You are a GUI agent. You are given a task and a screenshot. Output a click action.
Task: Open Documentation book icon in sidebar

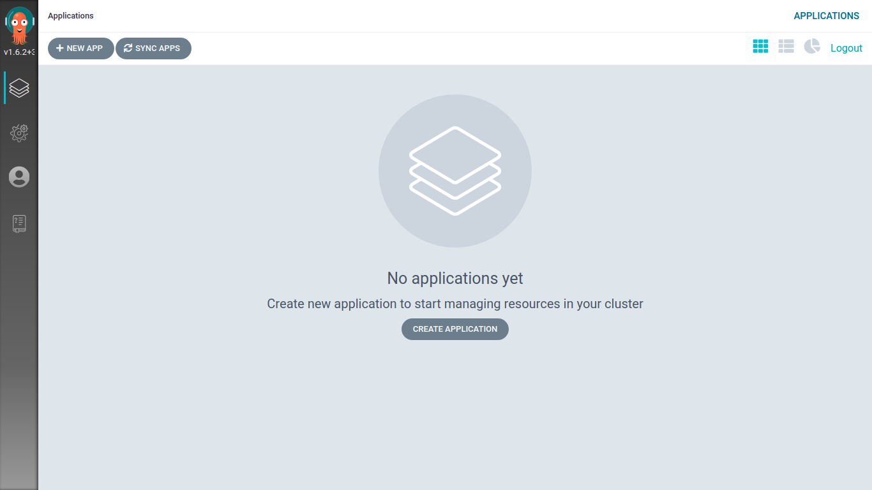19,223
